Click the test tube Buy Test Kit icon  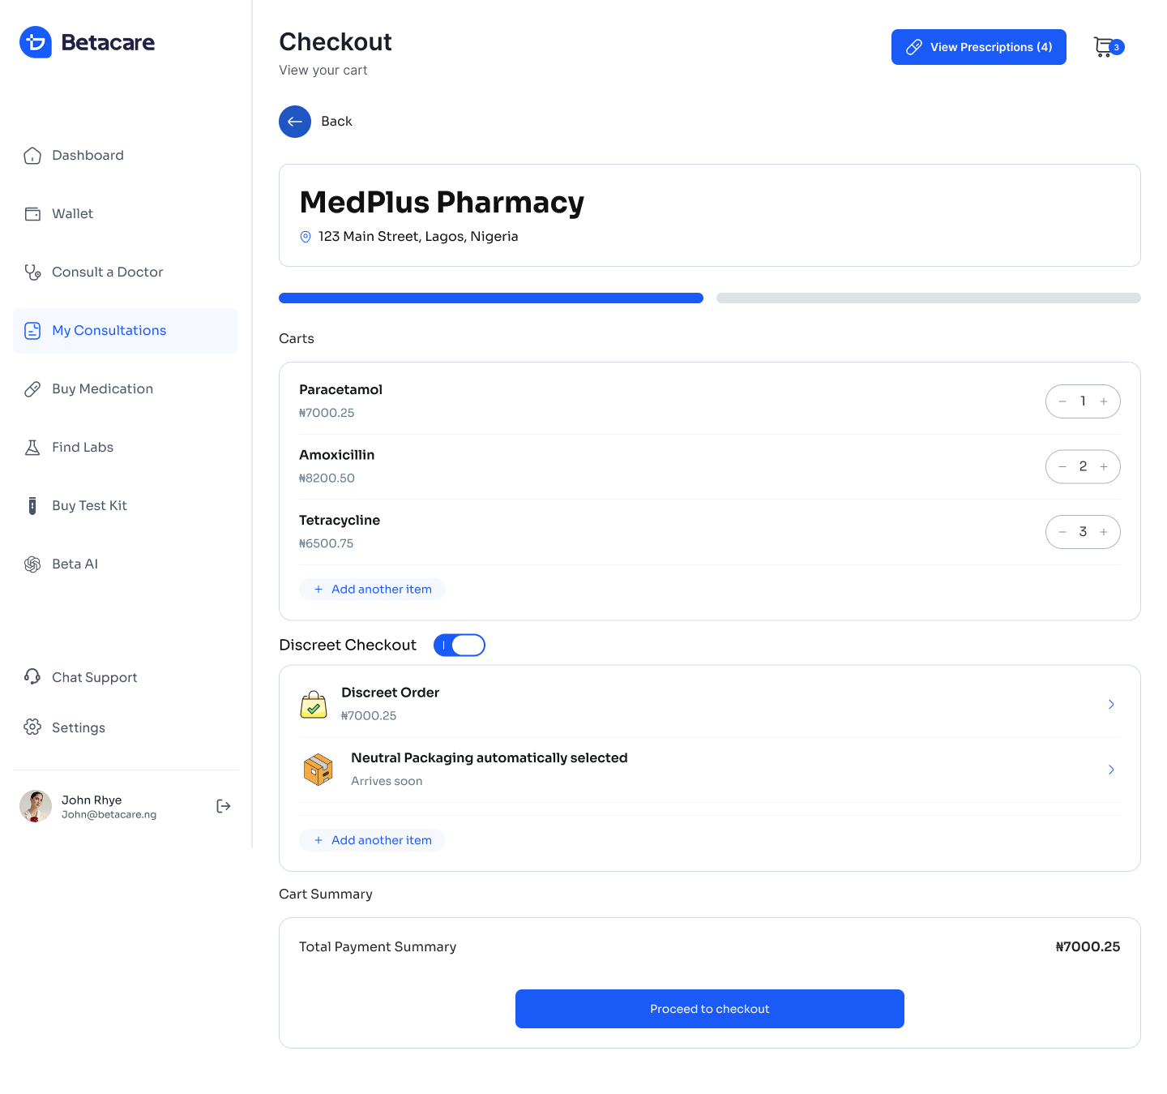pyautogui.click(x=32, y=506)
